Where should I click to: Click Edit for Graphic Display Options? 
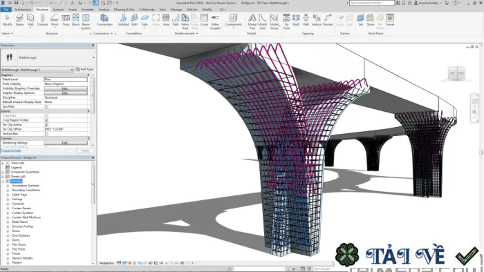pyautogui.click(x=66, y=93)
